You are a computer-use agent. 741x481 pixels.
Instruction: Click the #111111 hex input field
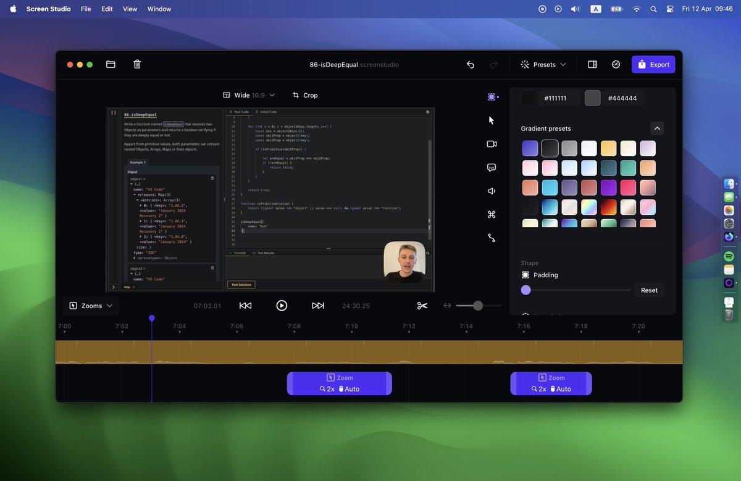click(559, 98)
